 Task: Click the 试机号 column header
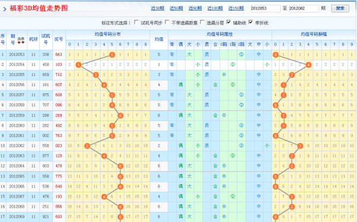tap(46, 39)
